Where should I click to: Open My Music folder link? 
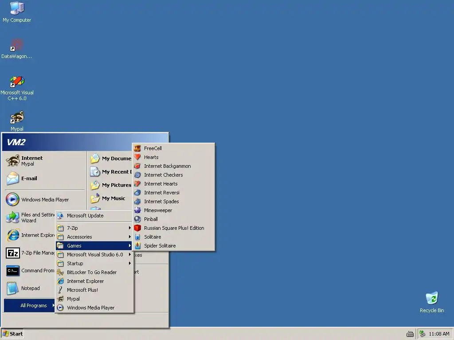coord(110,198)
